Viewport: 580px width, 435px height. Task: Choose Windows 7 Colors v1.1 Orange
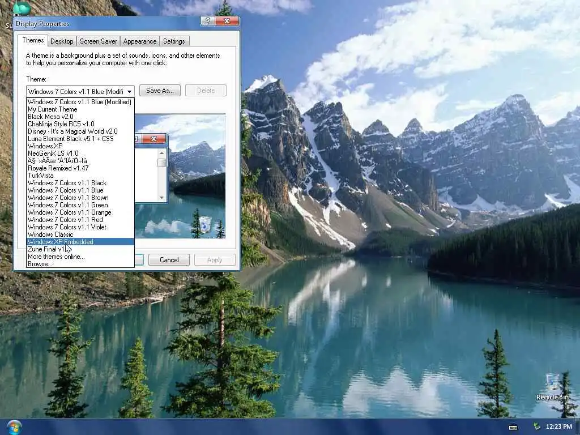tap(80, 213)
